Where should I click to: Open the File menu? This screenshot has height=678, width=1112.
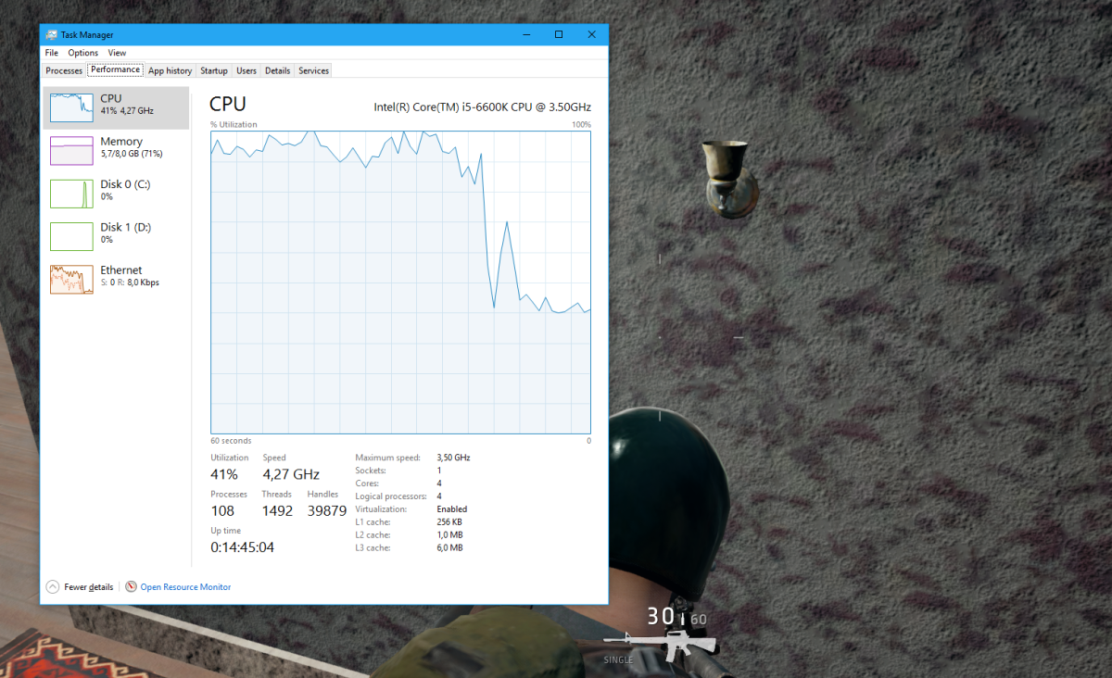coord(51,53)
